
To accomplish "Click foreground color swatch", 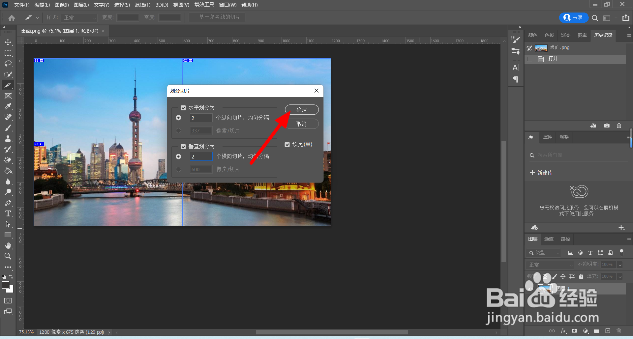I will [x=5, y=285].
